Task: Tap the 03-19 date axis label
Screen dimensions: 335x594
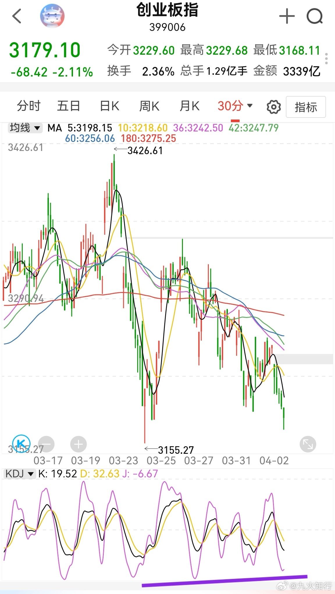Action: pos(86,461)
